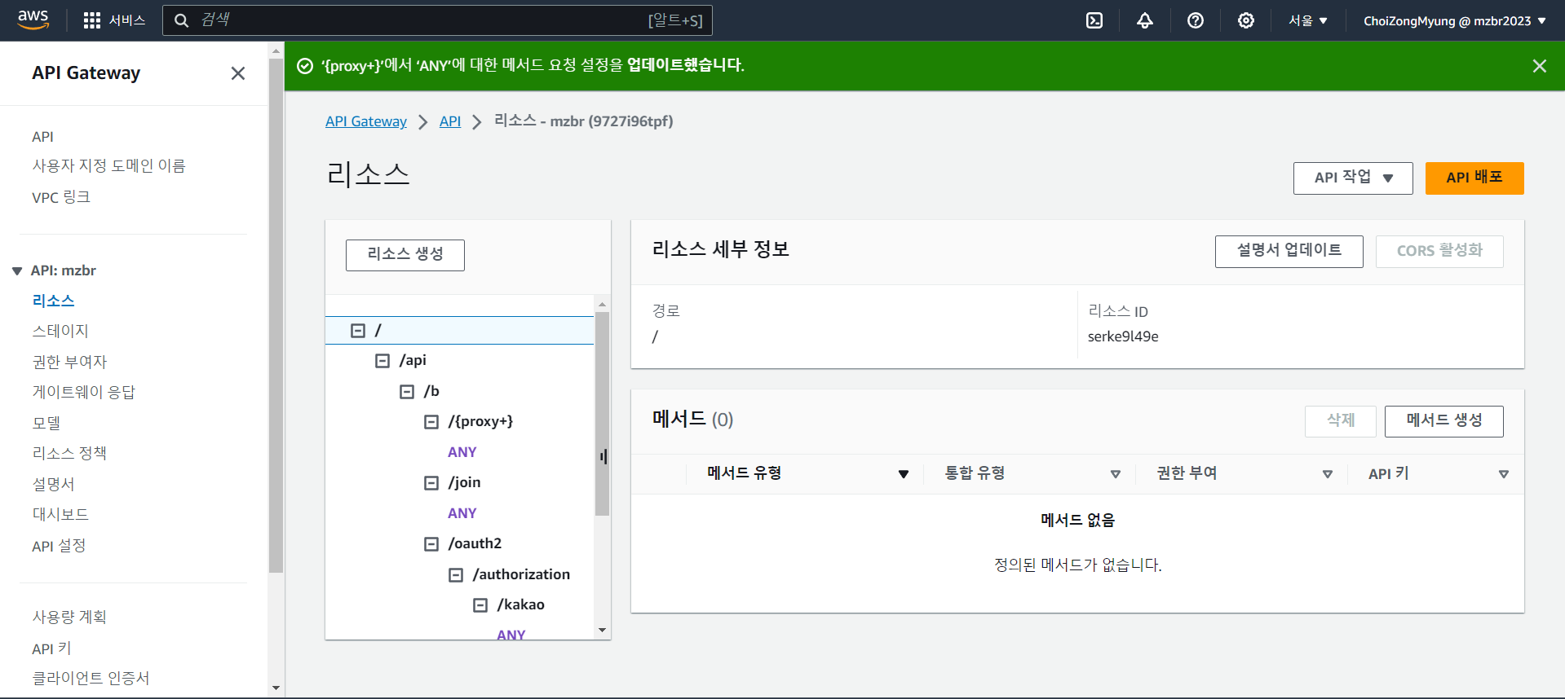This screenshot has height=699, width=1565.
Task: Open 사용량 계획 in the sidebar
Action: [69, 617]
